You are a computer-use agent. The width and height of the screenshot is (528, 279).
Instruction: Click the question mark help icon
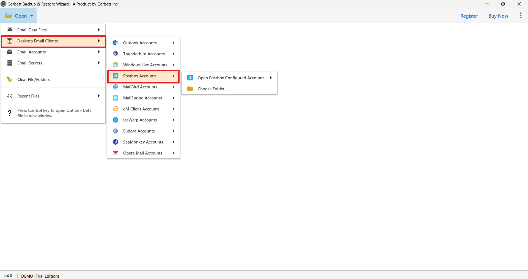(x=10, y=113)
